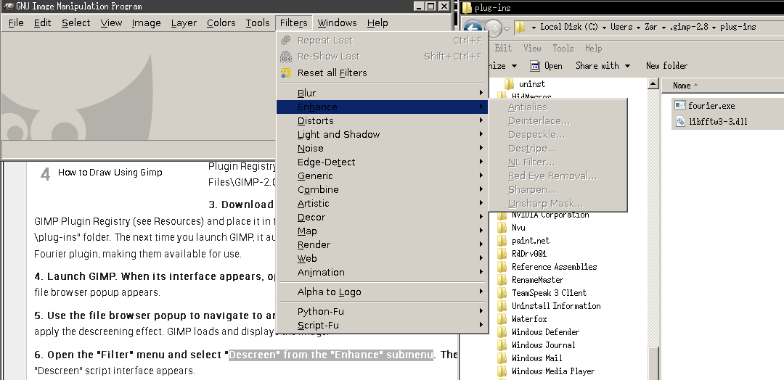The width and height of the screenshot is (784, 380).
Task: Select libfftw3-3.dll file icon
Action: point(680,121)
